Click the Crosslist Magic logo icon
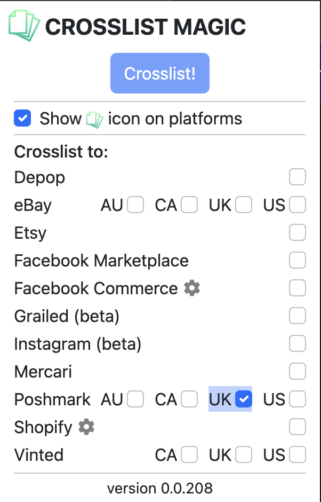Viewport: 321px width, 502px height. (x=23, y=23)
